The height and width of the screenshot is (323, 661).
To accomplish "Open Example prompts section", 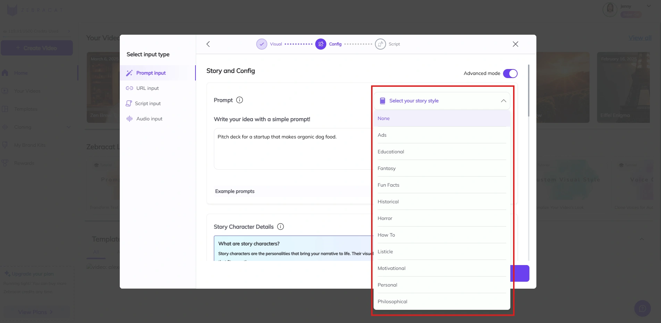I will [x=235, y=191].
